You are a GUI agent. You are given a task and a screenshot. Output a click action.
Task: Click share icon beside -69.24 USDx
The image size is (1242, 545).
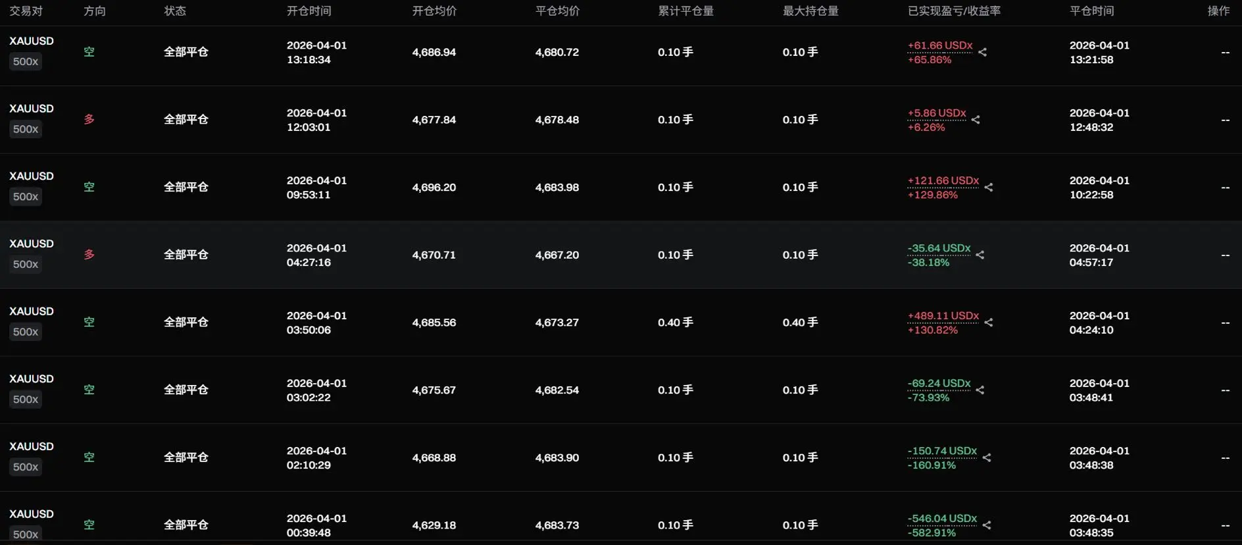980,390
